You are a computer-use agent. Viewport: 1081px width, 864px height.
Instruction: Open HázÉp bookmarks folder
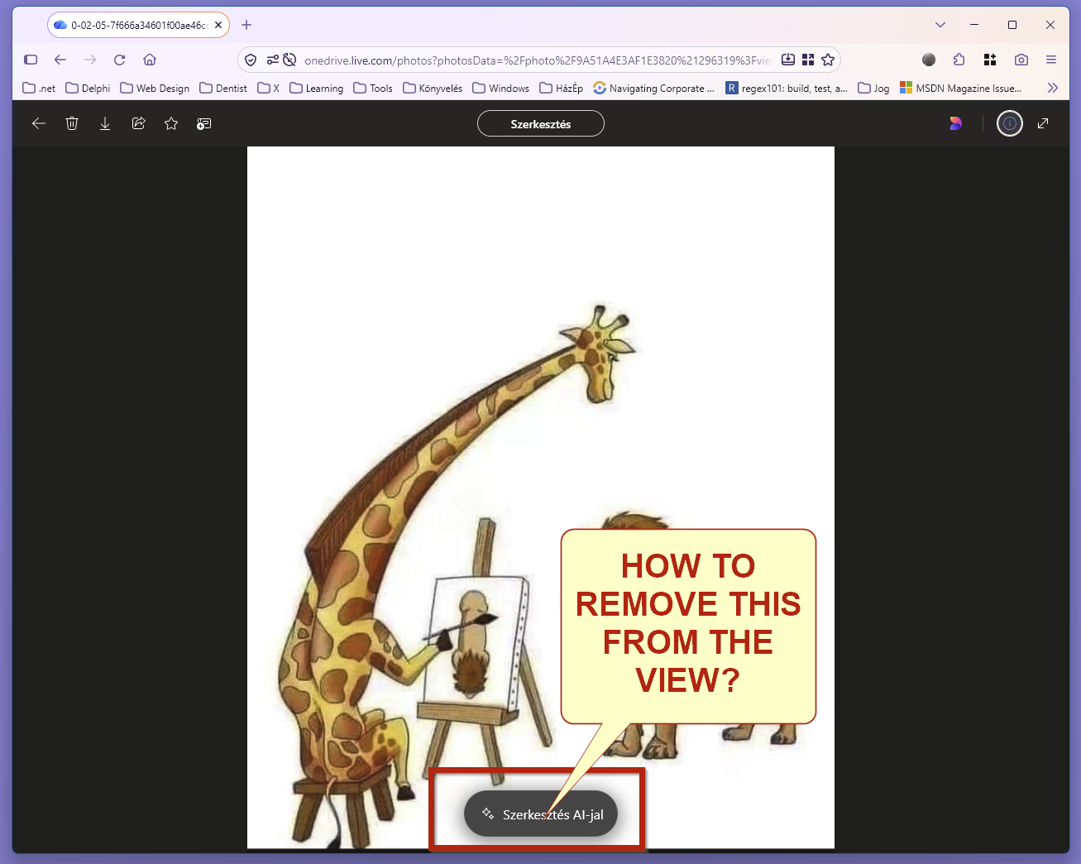pyautogui.click(x=562, y=88)
